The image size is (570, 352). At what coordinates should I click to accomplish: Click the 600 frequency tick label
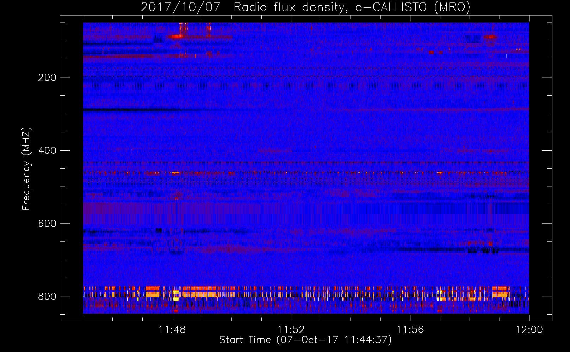pyautogui.click(x=47, y=224)
